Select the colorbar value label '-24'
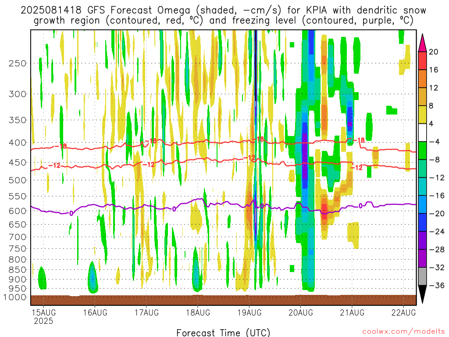Image resolution: width=449 pixels, height=337 pixels. (x=437, y=232)
